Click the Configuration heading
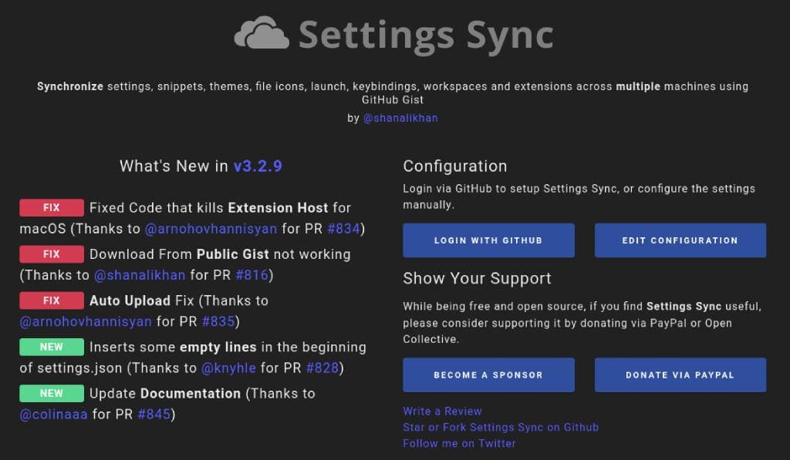 coord(455,166)
